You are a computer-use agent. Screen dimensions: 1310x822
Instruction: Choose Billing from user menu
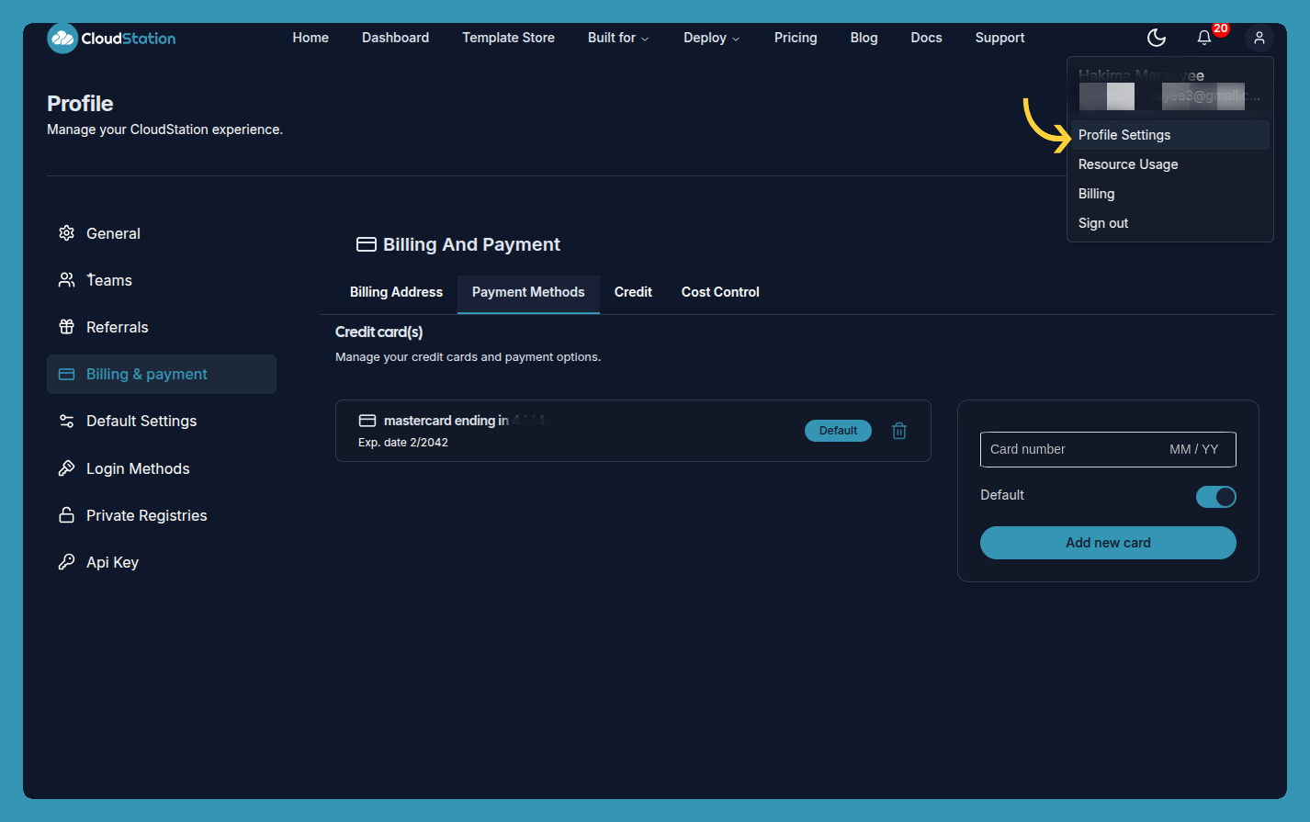1170,194
